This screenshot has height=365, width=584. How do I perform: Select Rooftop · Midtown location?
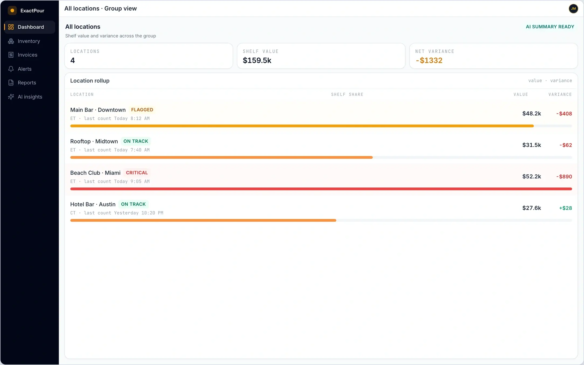pyautogui.click(x=321, y=148)
